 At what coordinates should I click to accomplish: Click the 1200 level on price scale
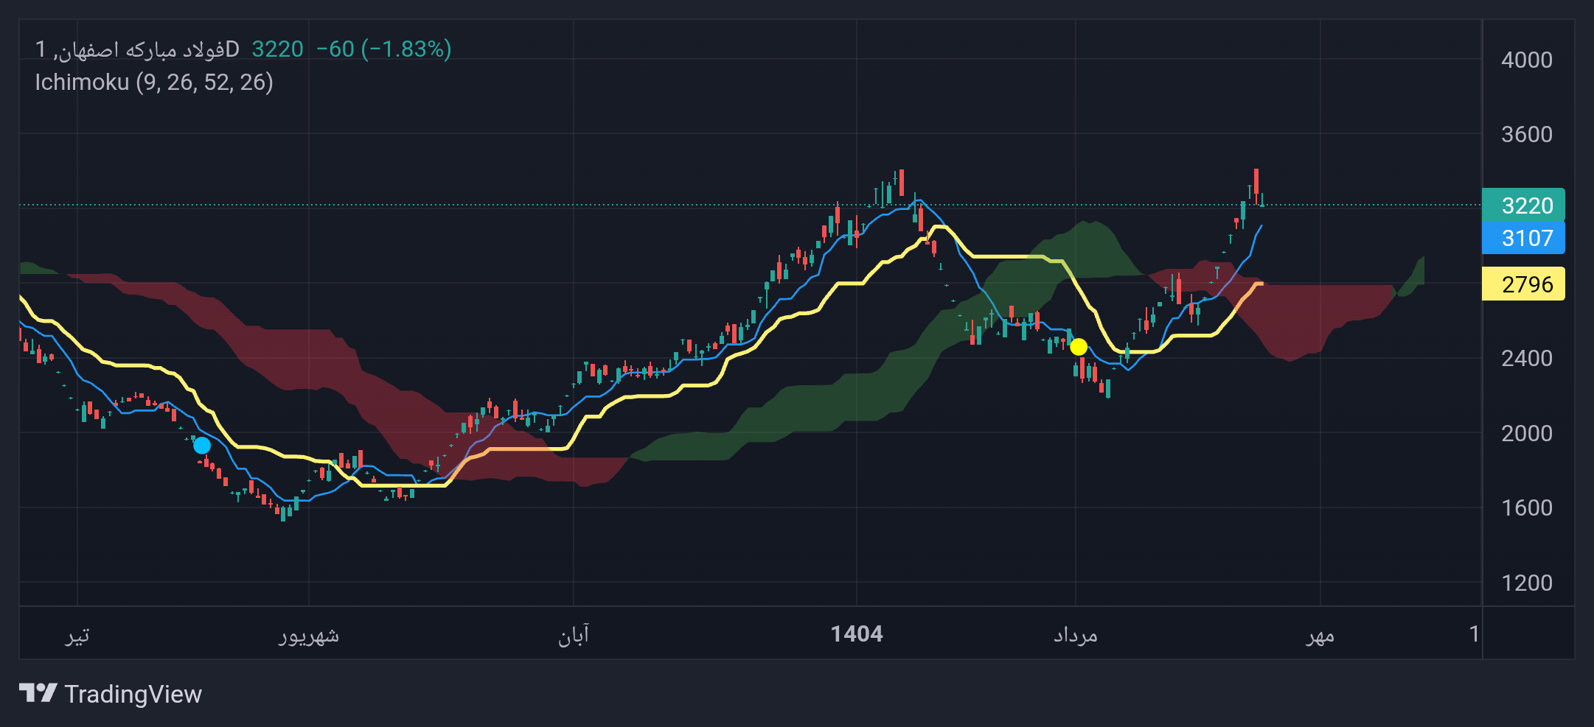point(1527,583)
